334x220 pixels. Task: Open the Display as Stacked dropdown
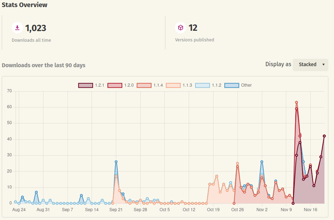pos(310,65)
